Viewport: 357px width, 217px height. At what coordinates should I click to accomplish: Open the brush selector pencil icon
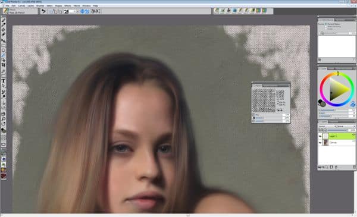pyautogui.click(x=5, y=11)
